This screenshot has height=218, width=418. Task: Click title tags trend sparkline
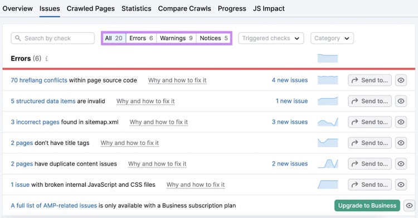coord(328,143)
